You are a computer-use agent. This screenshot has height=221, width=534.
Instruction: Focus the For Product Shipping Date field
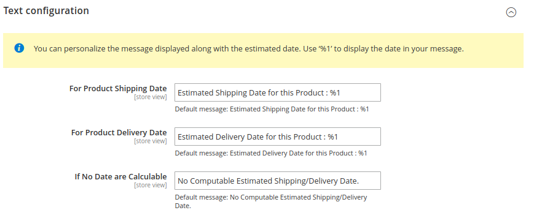tap(278, 92)
